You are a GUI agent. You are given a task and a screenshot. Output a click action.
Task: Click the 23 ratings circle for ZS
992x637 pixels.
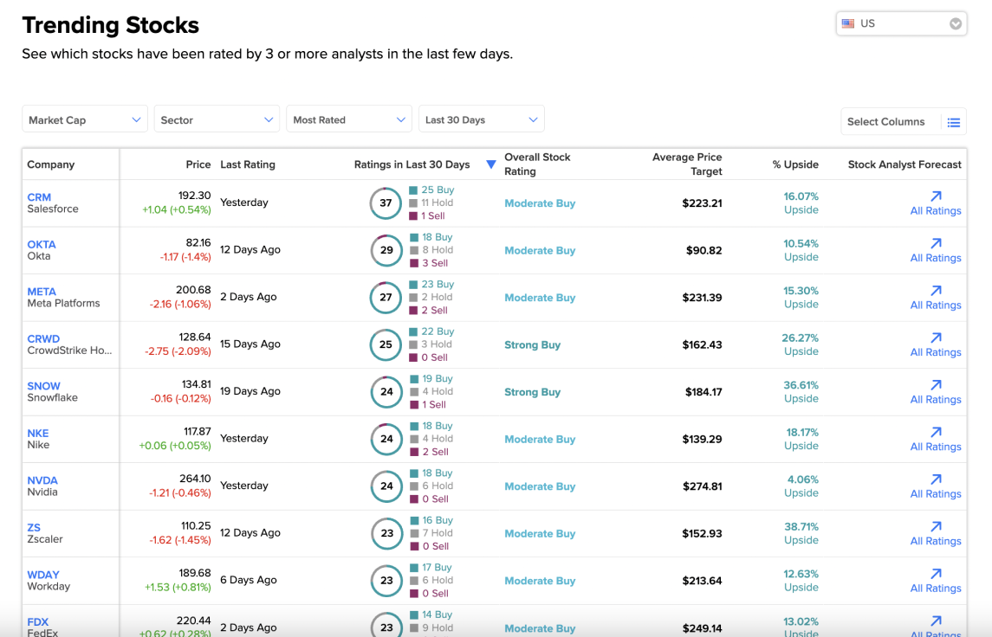[386, 533]
